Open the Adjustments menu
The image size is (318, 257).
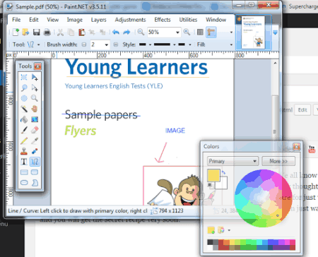(130, 20)
